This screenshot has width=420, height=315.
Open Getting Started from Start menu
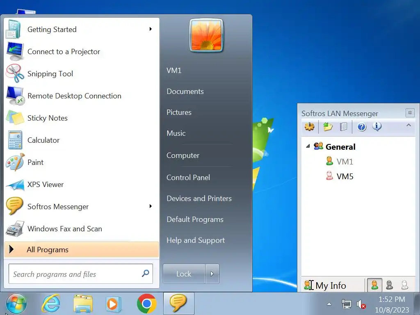point(82,29)
